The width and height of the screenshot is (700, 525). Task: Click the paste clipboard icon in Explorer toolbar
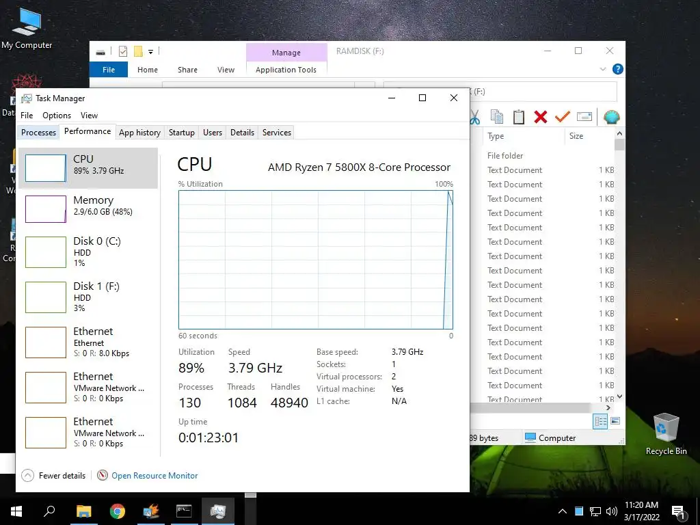[518, 117]
